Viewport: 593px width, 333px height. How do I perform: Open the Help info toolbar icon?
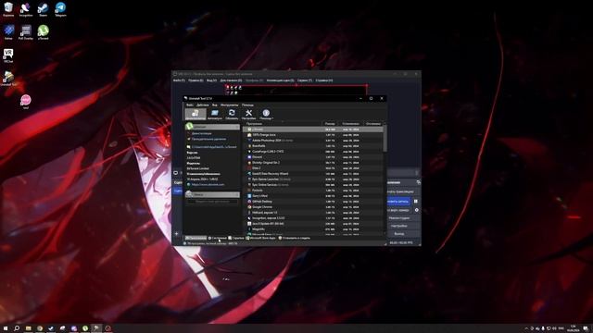[266, 114]
